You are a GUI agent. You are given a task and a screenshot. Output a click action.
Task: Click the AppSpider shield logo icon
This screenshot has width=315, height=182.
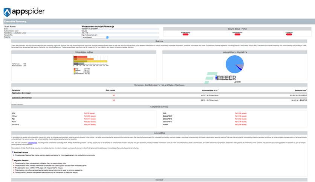tap(7, 12)
